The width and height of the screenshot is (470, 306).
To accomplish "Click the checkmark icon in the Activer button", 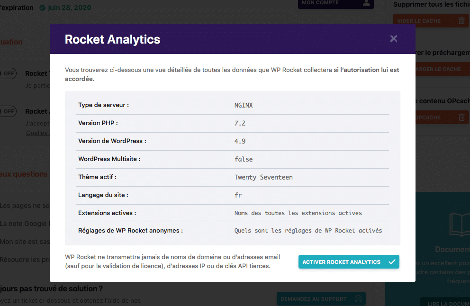I will (x=391, y=262).
